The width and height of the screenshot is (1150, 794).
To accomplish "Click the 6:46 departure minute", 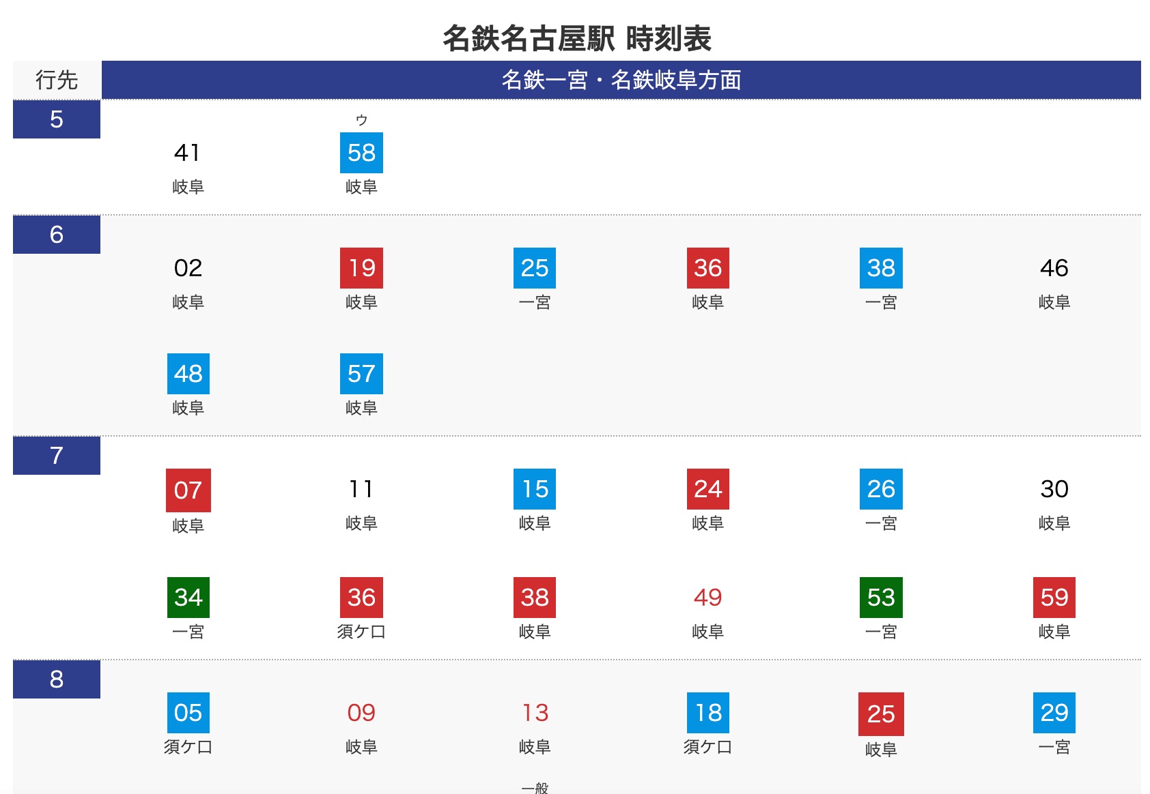I will tap(1054, 268).
